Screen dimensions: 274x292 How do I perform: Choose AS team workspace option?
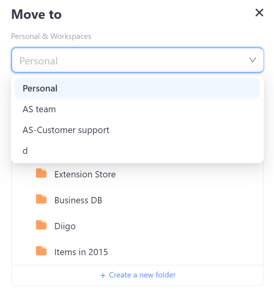click(137, 109)
